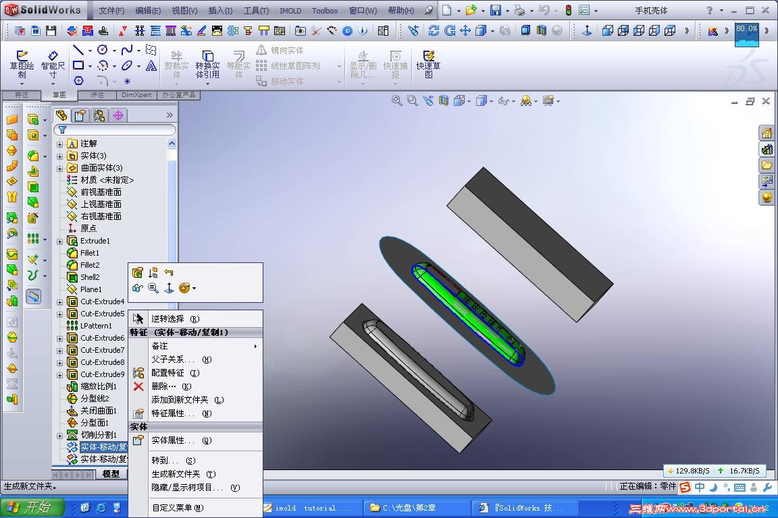This screenshot has width=778, height=518.
Task: Expand the 注解 (Annotations) tree node
Action: tap(59, 144)
